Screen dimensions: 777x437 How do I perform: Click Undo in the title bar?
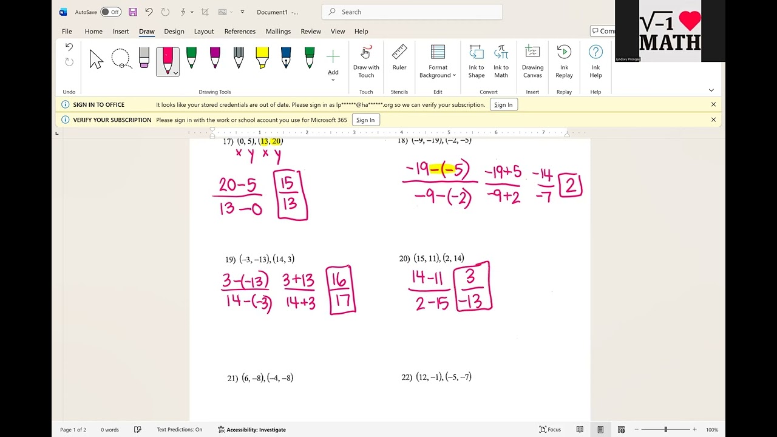coord(149,12)
